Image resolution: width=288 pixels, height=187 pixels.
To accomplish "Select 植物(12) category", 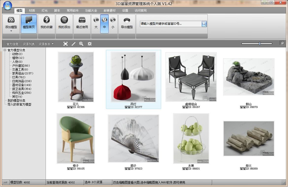I will (18, 58).
